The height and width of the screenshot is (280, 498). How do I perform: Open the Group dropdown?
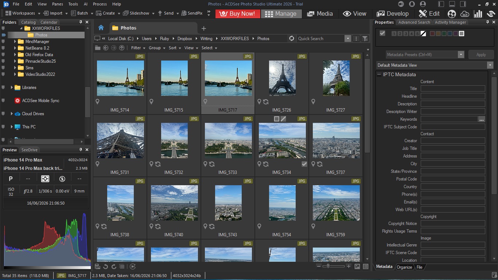coord(157,48)
